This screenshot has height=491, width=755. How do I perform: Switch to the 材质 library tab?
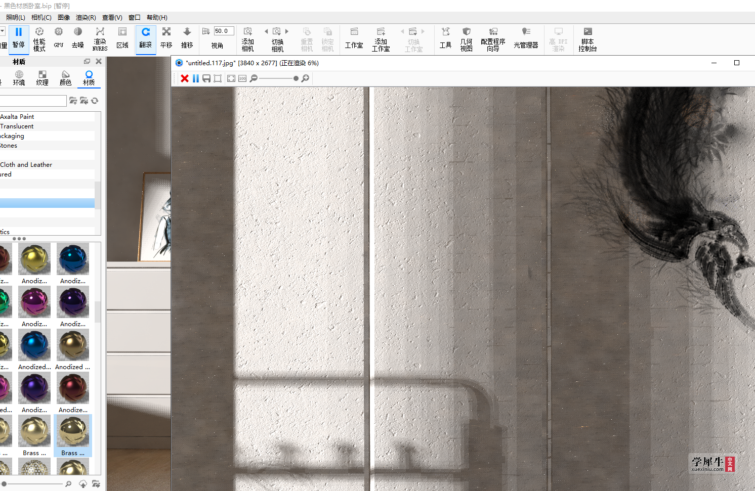pos(89,78)
